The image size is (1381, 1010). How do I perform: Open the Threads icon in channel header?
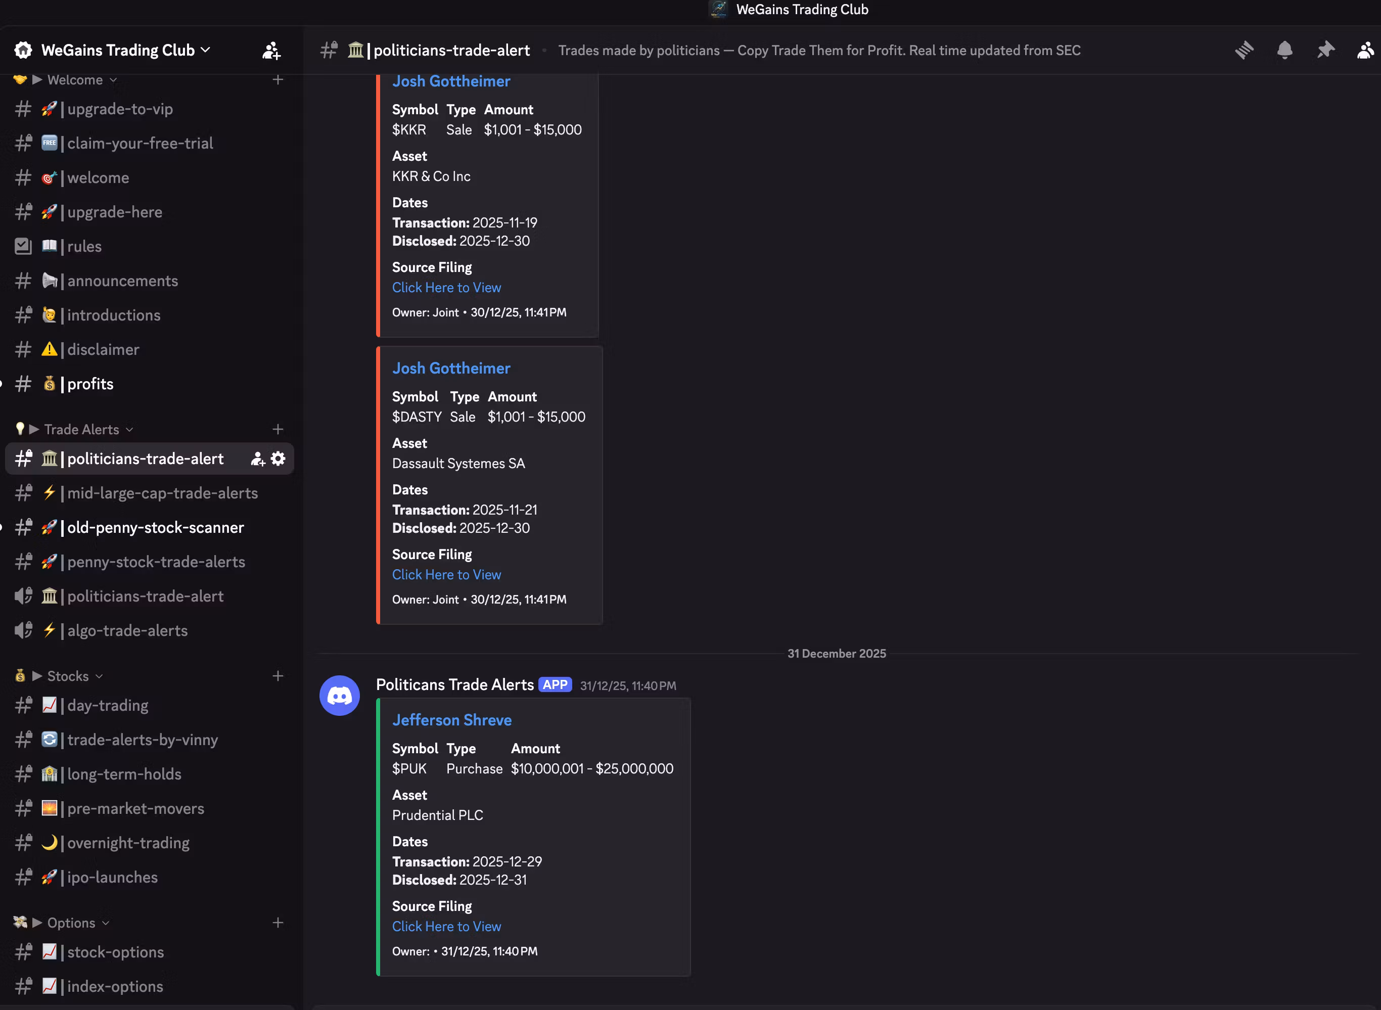(x=1244, y=50)
